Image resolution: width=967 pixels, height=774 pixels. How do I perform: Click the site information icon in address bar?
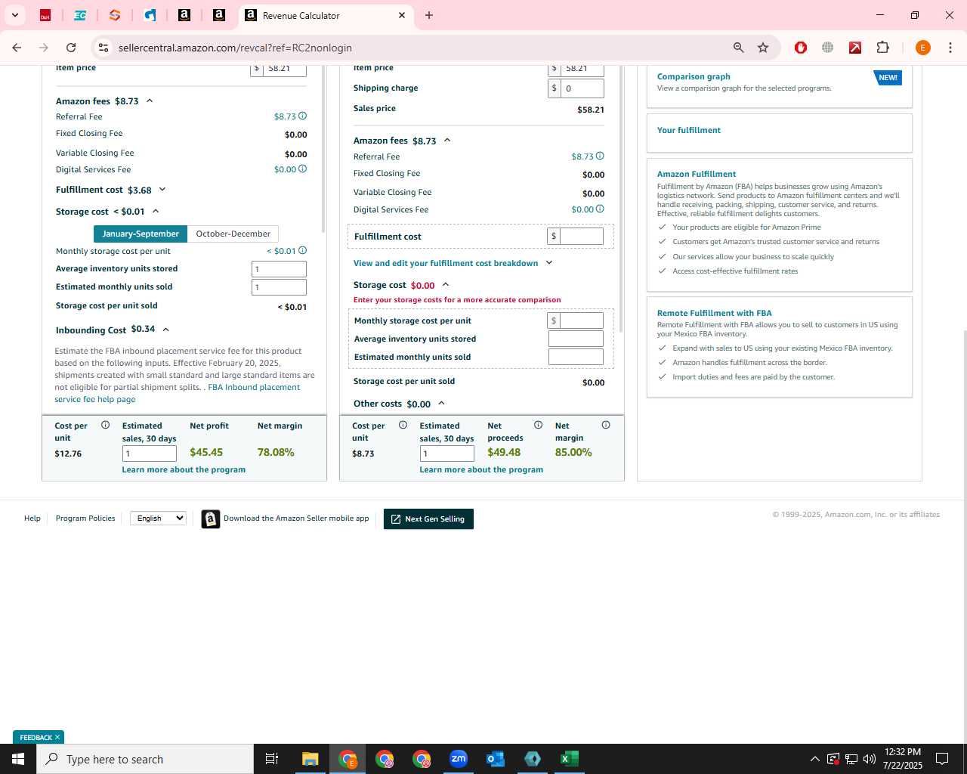pyautogui.click(x=103, y=48)
